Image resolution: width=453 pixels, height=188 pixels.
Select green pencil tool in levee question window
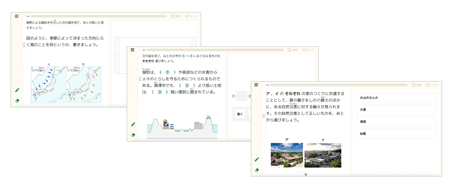tap(133, 124)
